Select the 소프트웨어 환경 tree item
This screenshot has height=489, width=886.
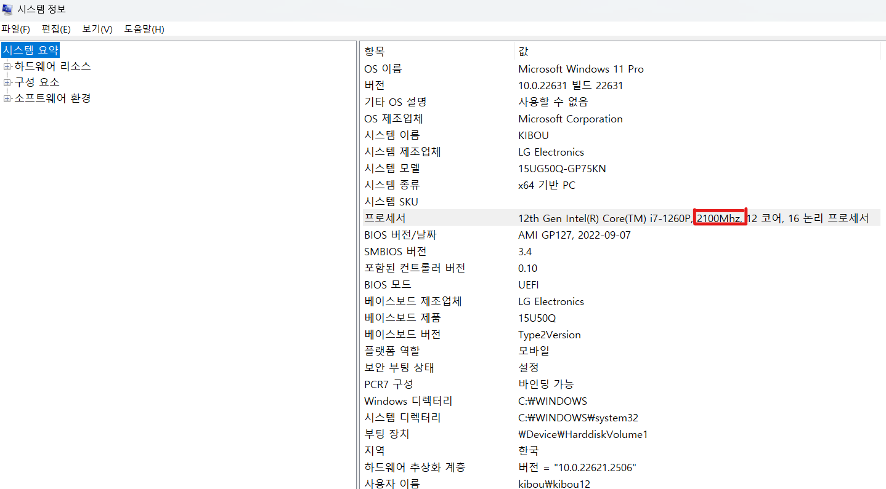[52, 98]
